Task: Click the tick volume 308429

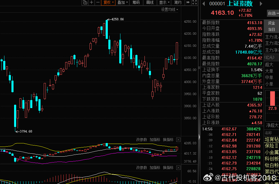Action: pos(253,129)
